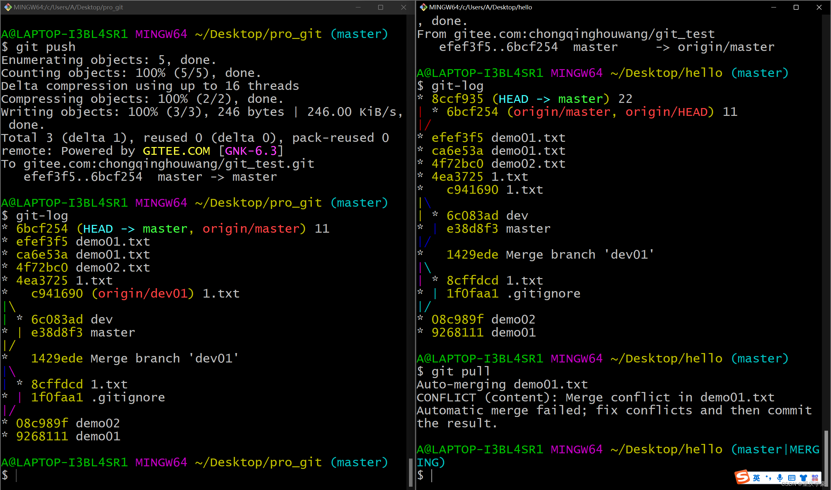
Task: Open system menu via hello window Git icon
Action: click(x=423, y=7)
